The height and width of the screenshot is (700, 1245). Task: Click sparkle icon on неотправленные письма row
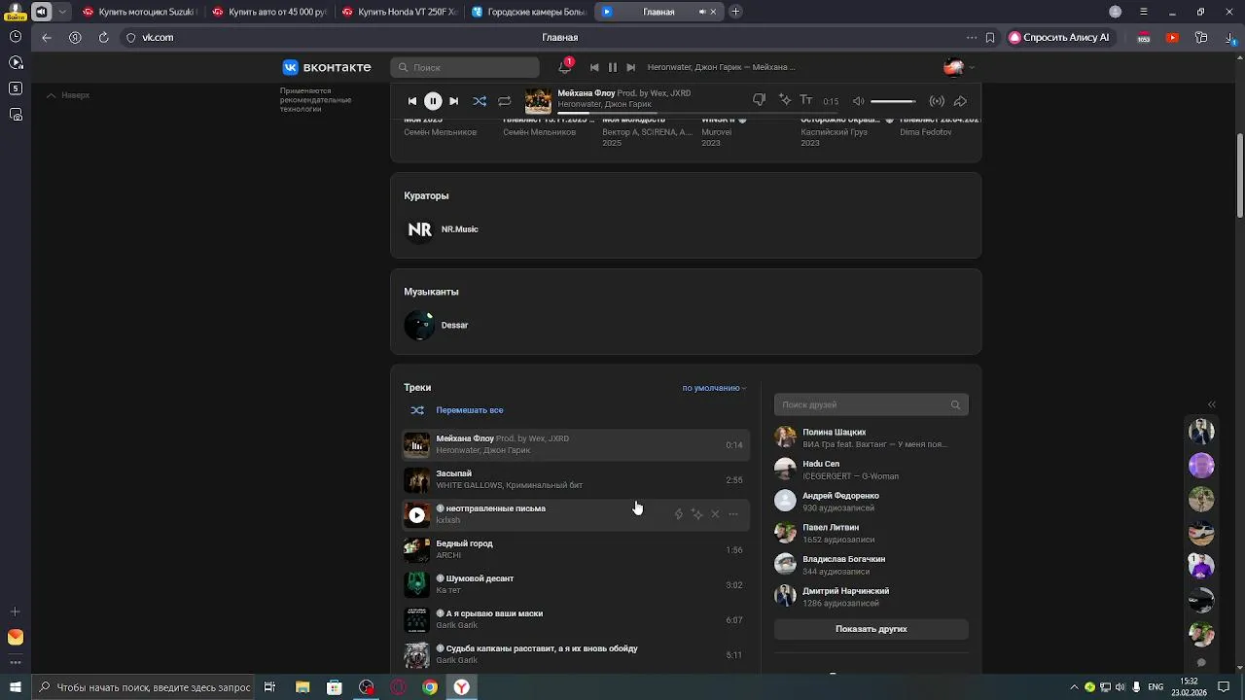[x=697, y=514]
